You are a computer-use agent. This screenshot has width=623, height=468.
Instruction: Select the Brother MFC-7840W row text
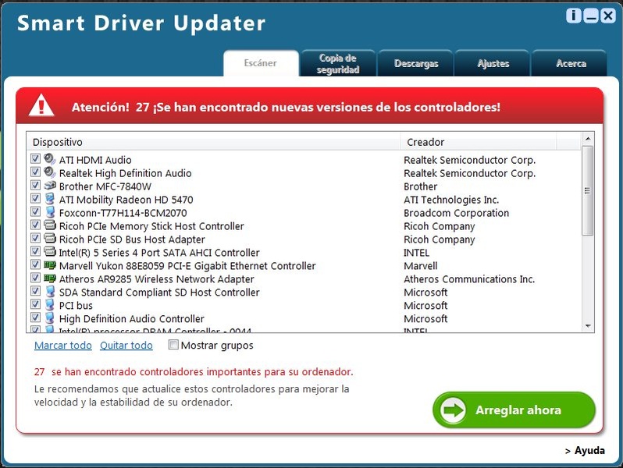pos(105,186)
